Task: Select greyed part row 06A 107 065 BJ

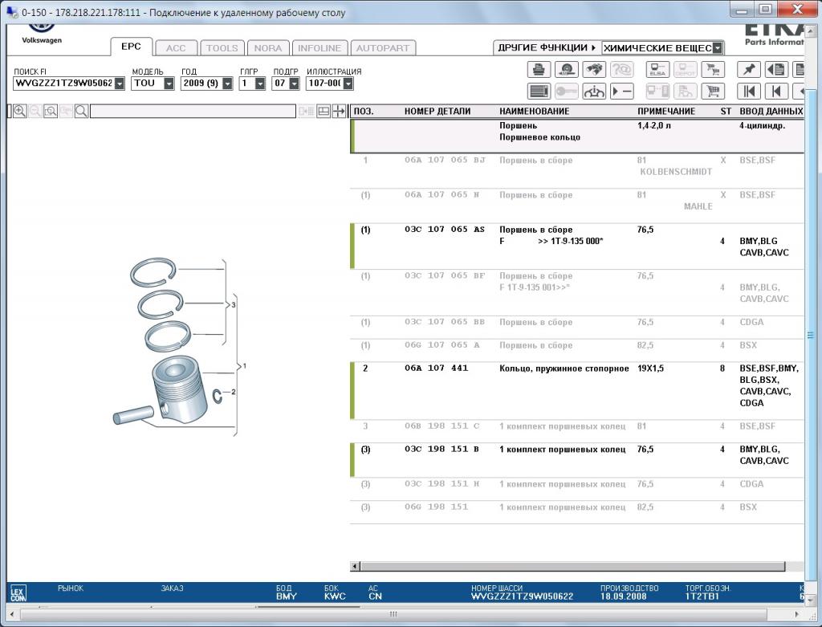Action: [x=576, y=171]
